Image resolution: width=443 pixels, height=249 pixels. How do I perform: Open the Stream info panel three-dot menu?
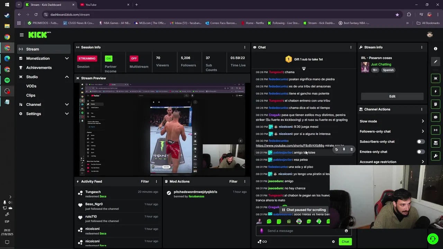tap(422, 47)
